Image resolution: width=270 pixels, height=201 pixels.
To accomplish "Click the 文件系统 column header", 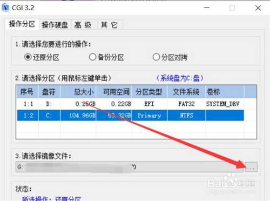I will click(186, 92).
